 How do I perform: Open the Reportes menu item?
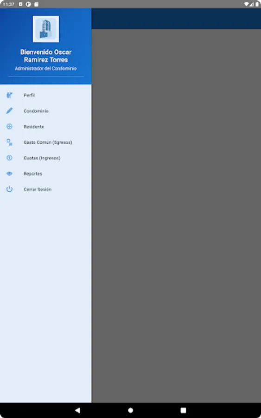(46, 174)
